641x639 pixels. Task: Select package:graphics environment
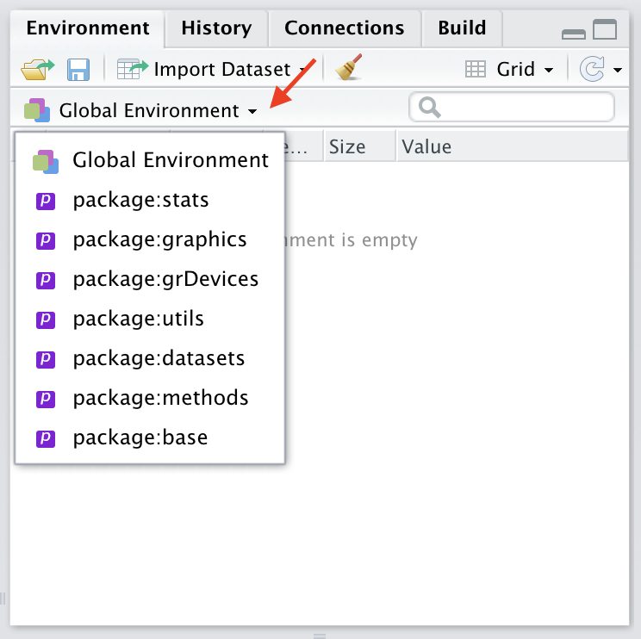click(x=159, y=239)
